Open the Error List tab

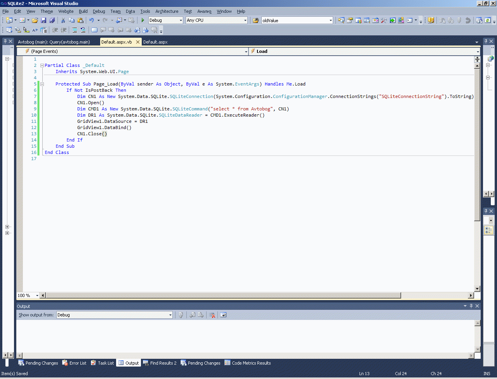[75, 363]
